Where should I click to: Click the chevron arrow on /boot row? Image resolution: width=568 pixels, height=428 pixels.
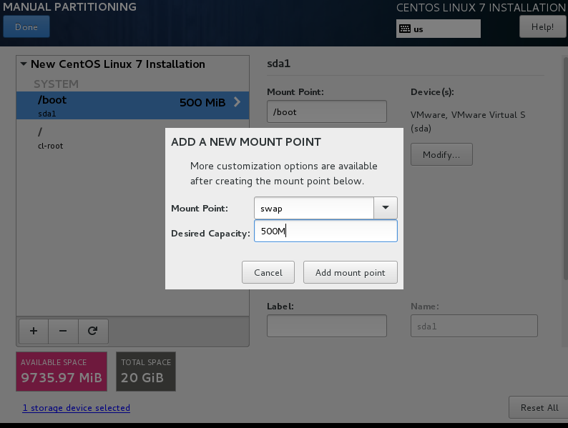point(238,102)
